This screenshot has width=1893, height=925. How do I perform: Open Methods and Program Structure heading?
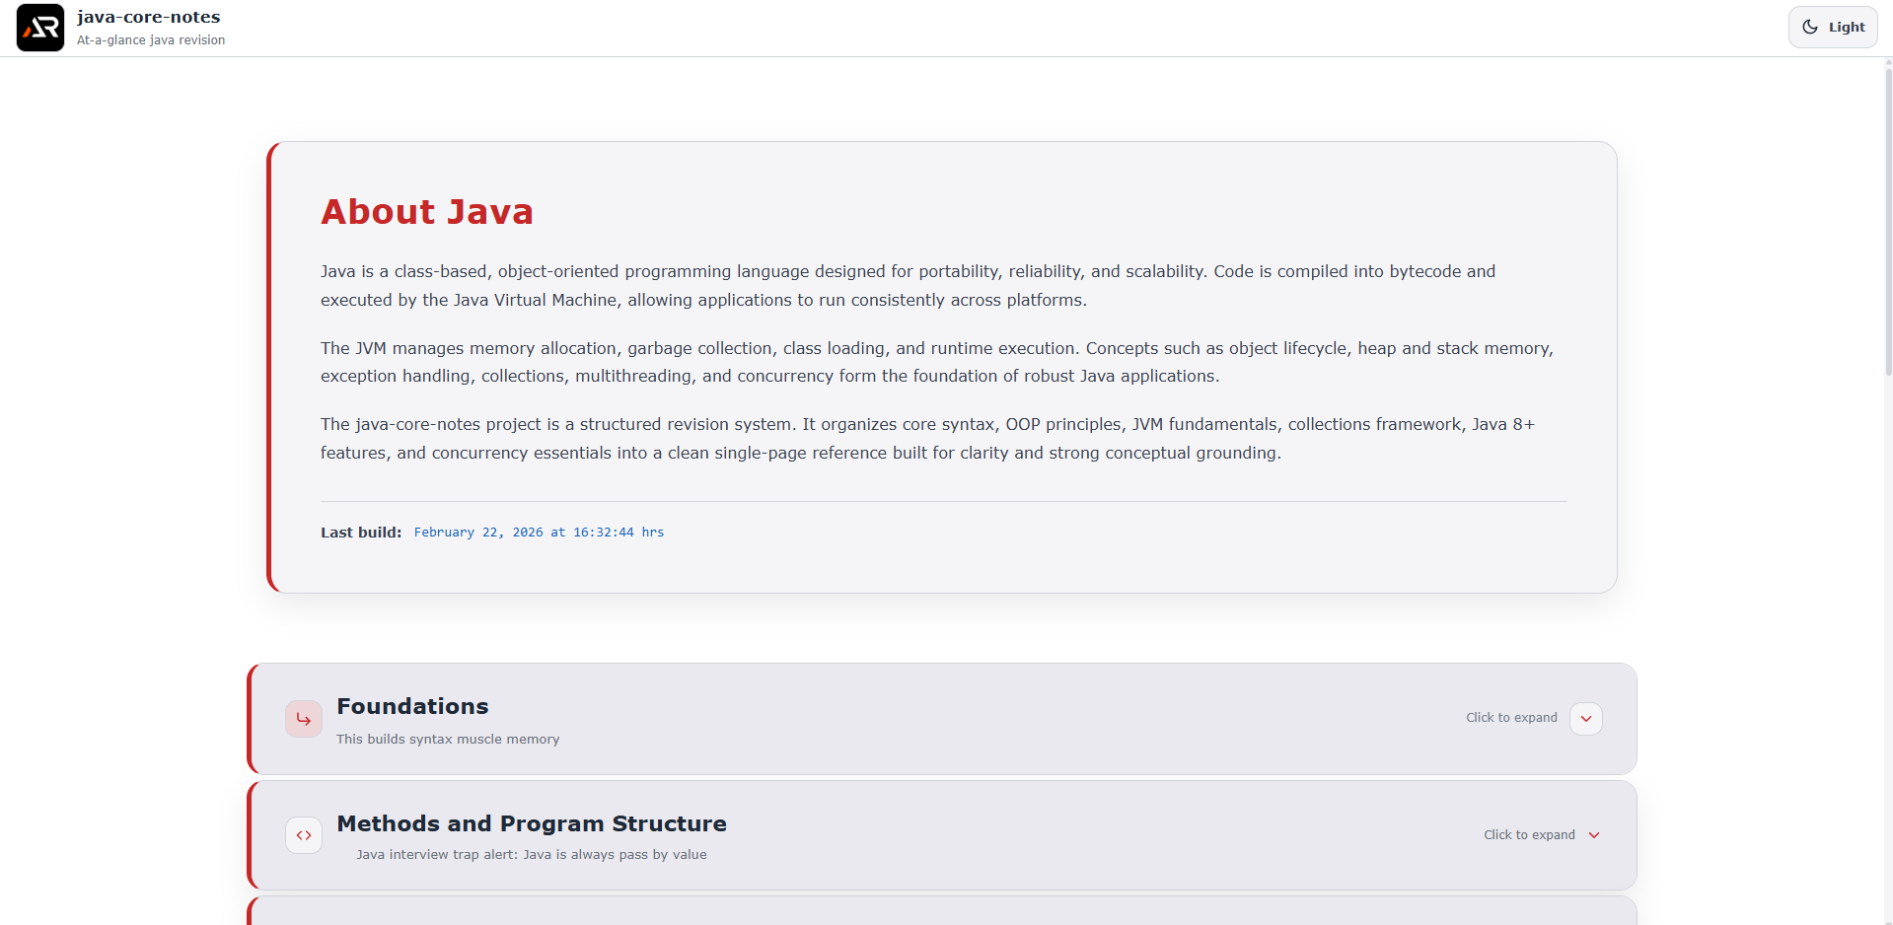pos(531,823)
